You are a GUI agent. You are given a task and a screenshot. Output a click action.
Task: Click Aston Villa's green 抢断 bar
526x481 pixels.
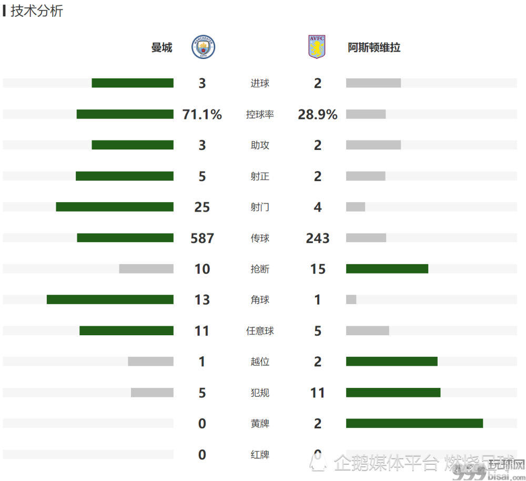[387, 268]
